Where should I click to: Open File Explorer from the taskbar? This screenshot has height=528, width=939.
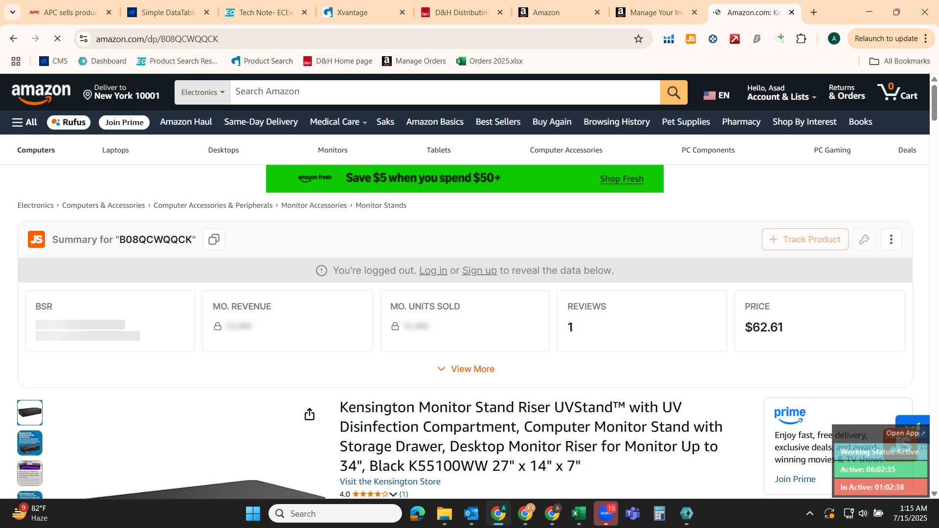point(444,513)
